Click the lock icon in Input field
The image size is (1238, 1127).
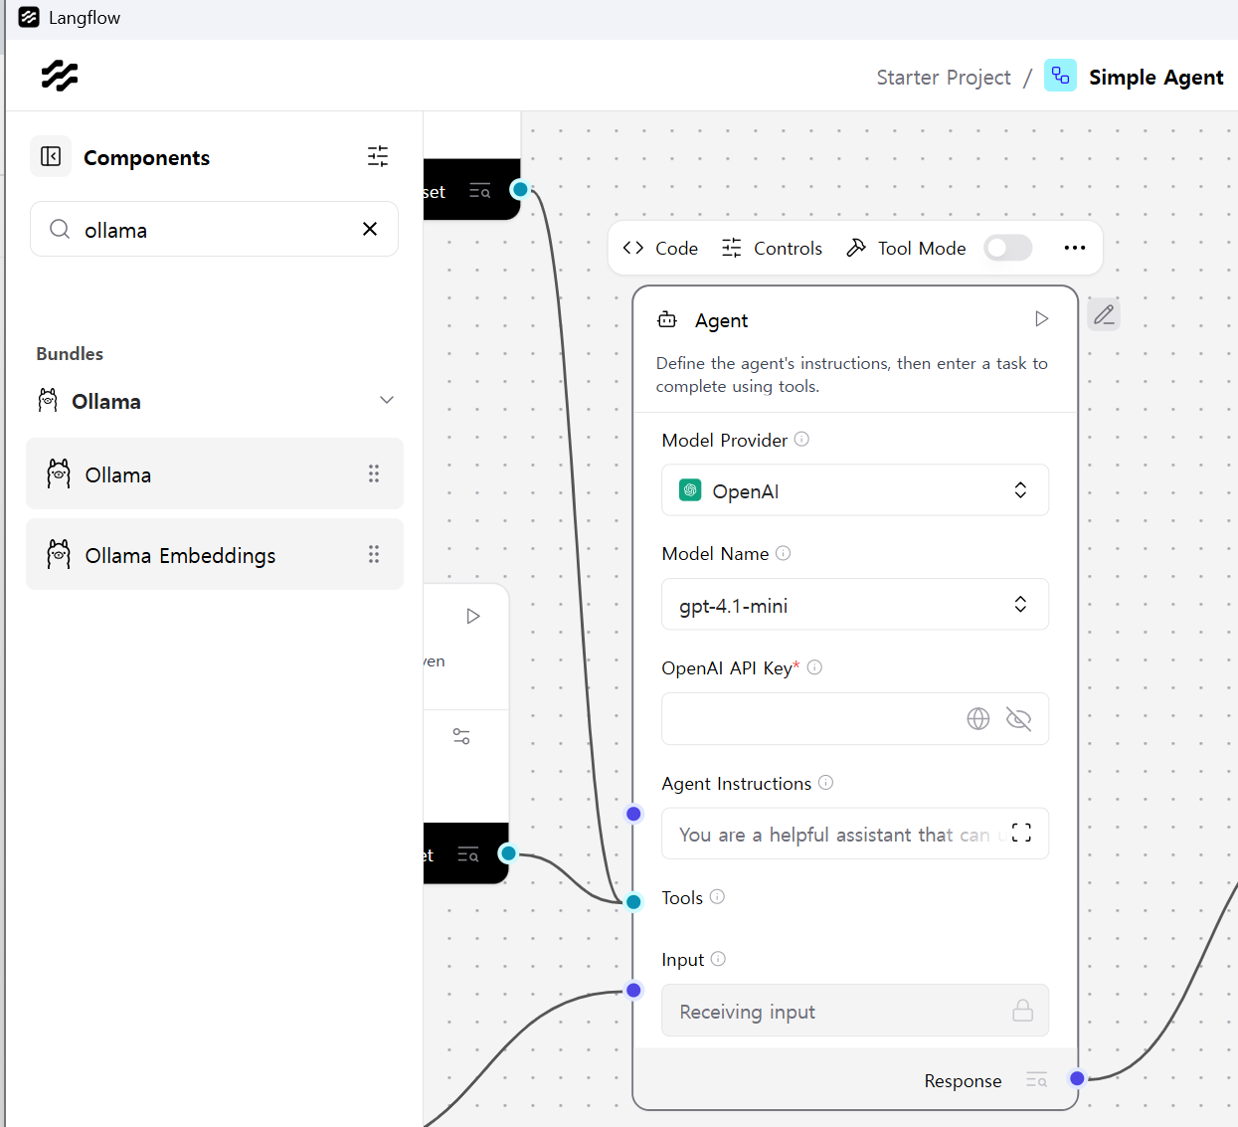tap(1022, 1011)
